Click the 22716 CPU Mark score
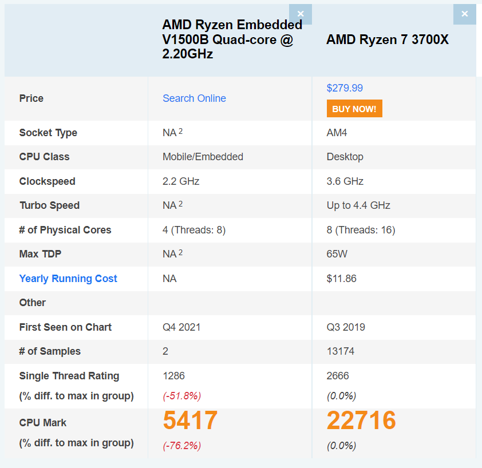482x468 pixels. (x=361, y=420)
